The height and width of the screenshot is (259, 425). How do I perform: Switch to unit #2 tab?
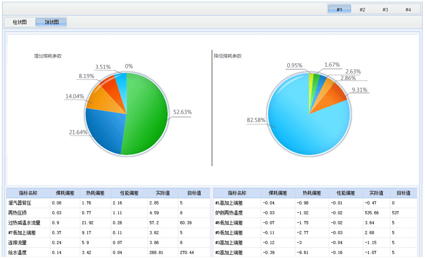click(362, 9)
